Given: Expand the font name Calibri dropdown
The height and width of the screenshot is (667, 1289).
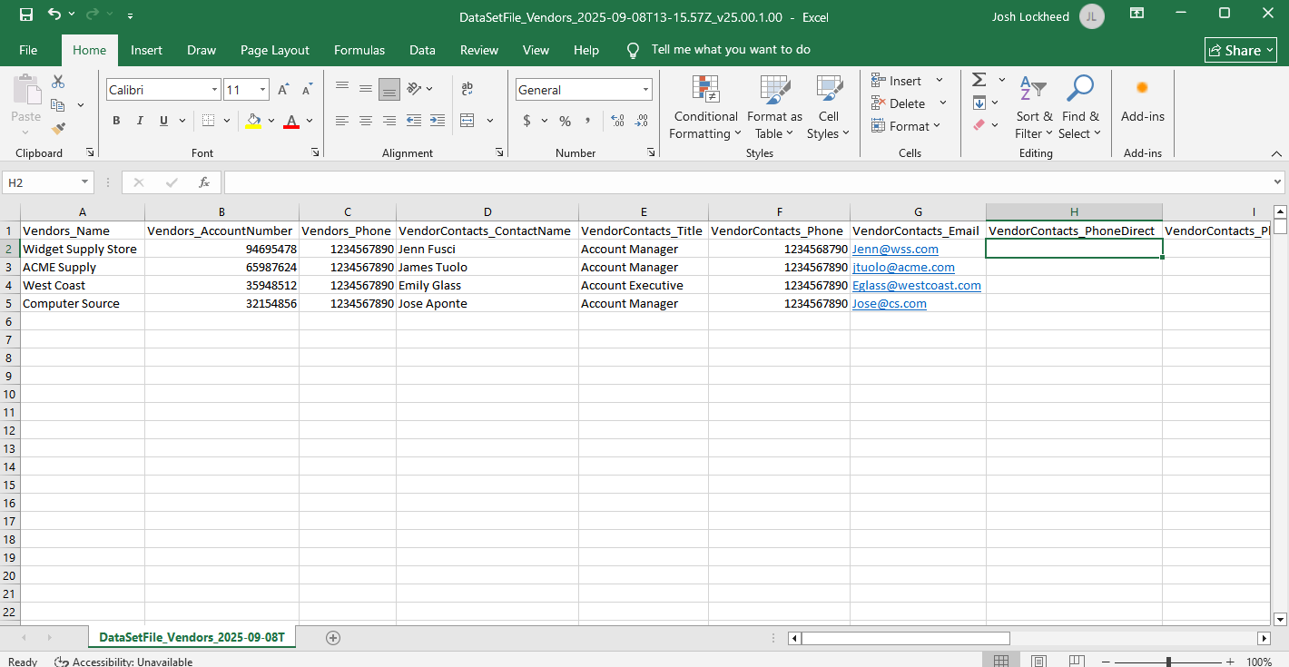Looking at the screenshot, I should pyautogui.click(x=215, y=90).
